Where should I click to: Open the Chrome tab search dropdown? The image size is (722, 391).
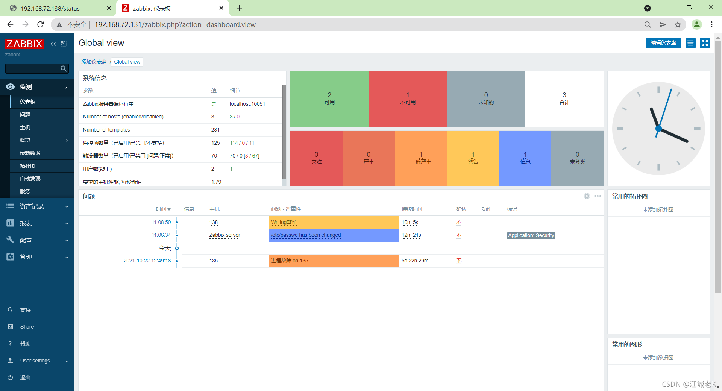click(x=648, y=8)
